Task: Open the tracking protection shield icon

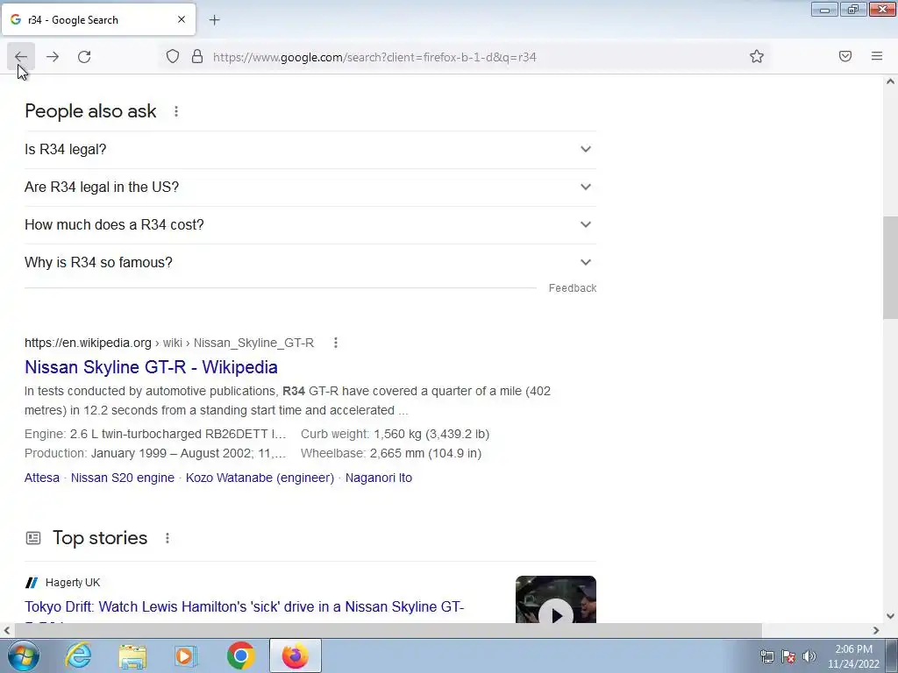Action: 173,56
